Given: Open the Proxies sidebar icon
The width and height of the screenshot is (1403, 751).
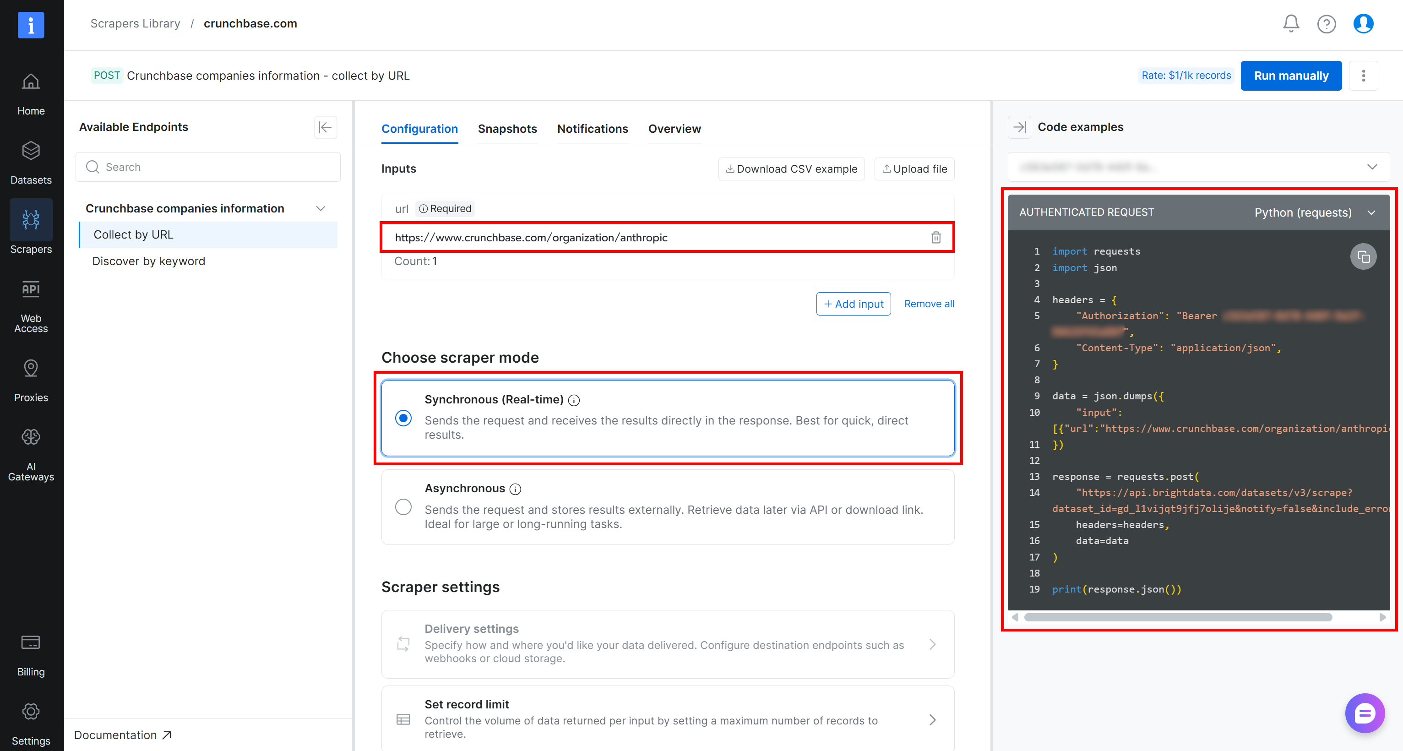Looking at the screenshot, I should pyautogui.click(x=31, y=368).
